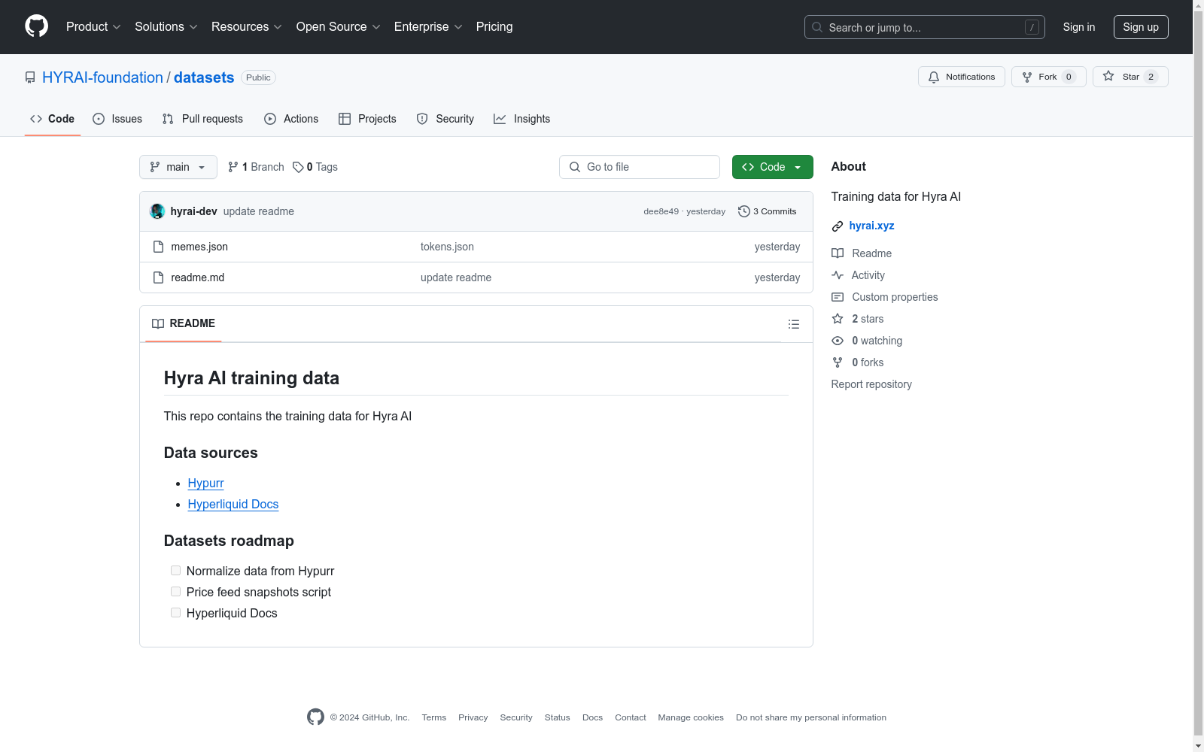Click Report repository link
This screenshot has width=1204, height=752.
tap(871, 384)
